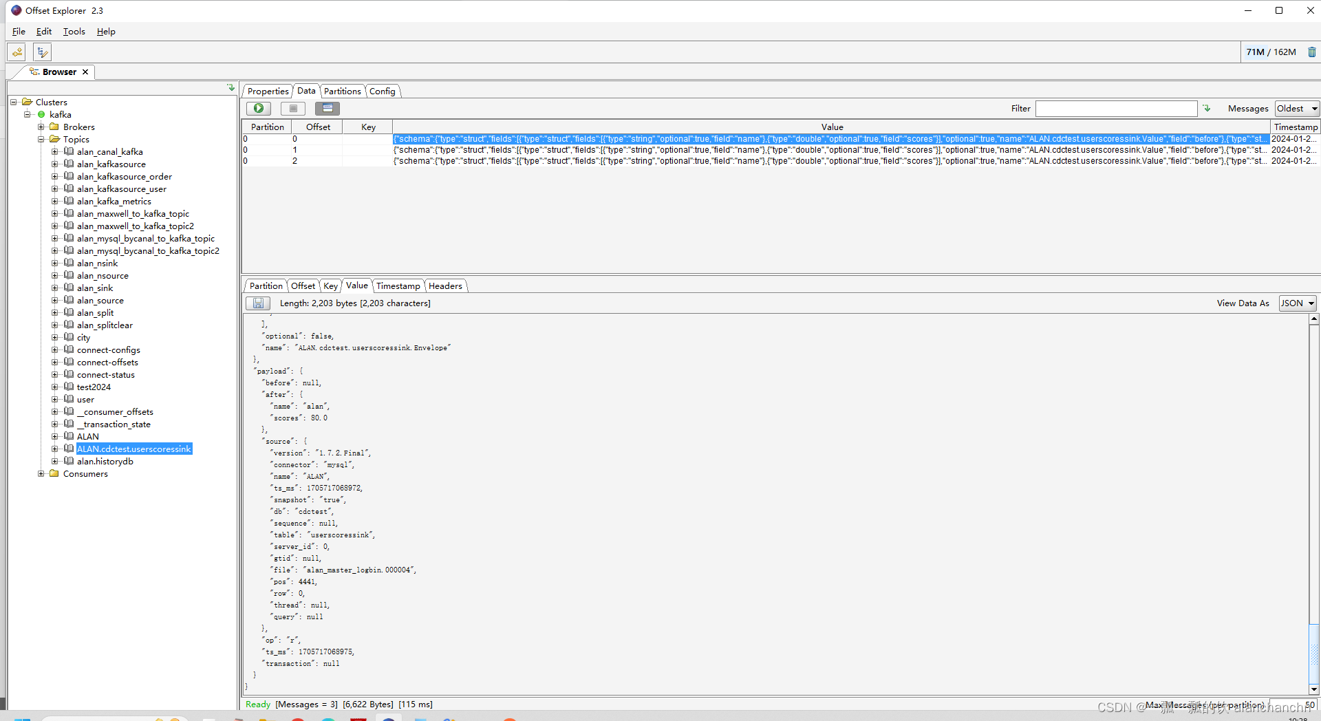Click the stop retrieval square button
The image size is (1321, 721).
click(293, 108)
